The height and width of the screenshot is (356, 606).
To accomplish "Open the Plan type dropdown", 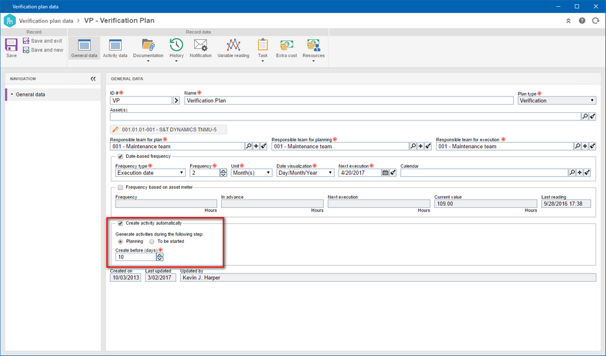I will tap(556, 101).
